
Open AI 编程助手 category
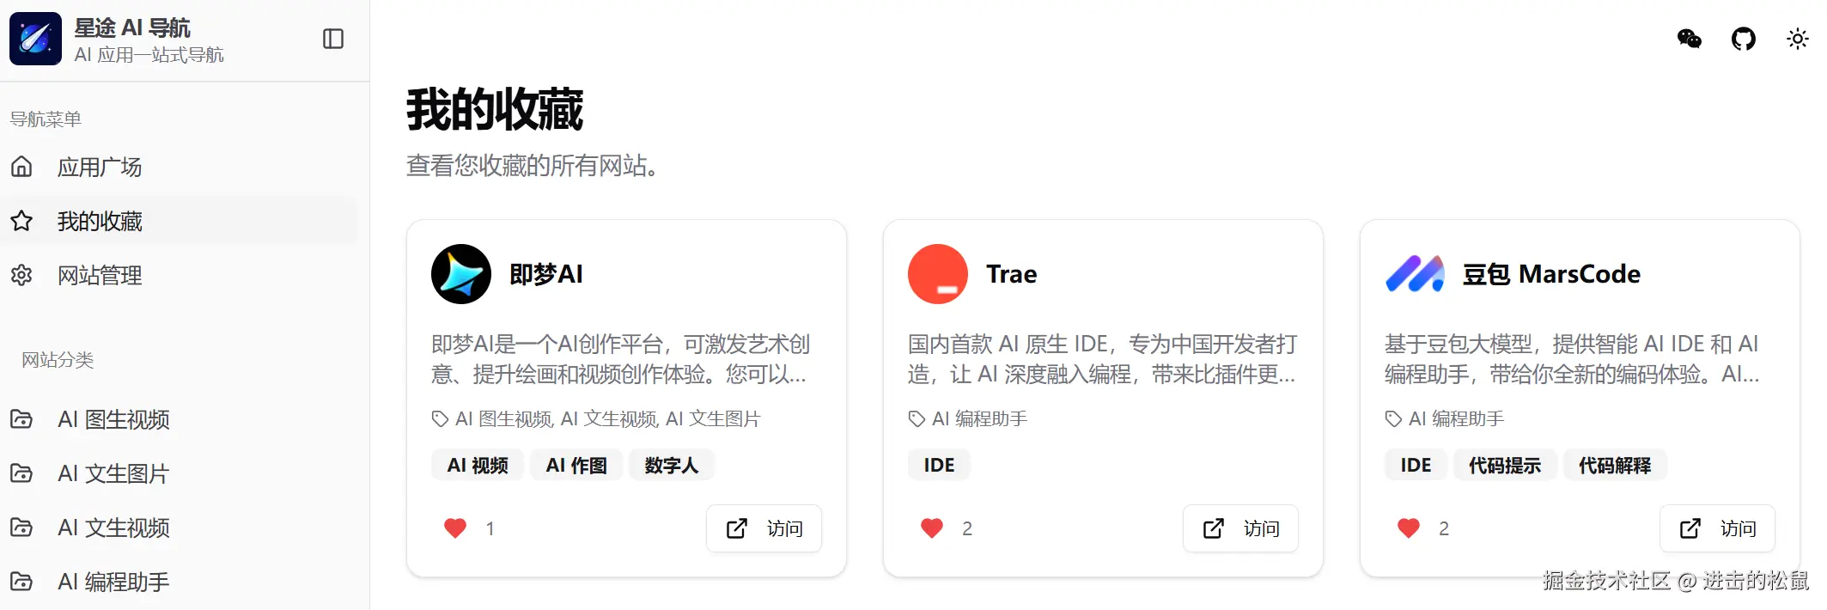pos(179,582)
